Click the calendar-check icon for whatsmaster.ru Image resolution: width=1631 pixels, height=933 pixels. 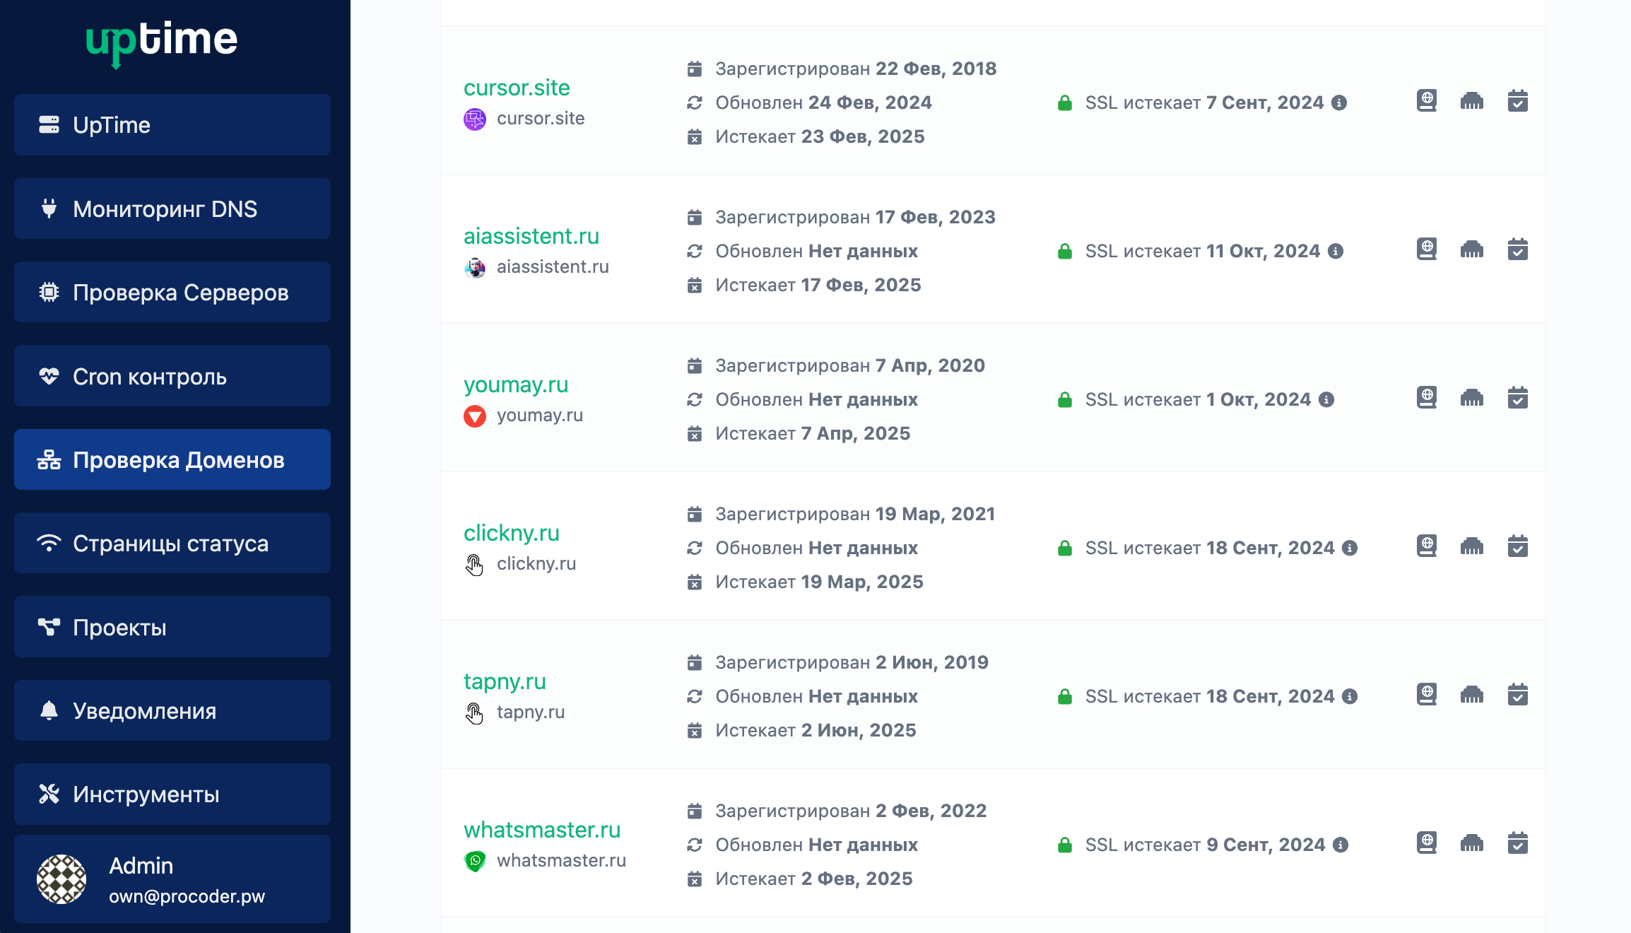point(1517,843)
